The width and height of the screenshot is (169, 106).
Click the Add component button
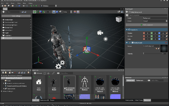point(146,25)
